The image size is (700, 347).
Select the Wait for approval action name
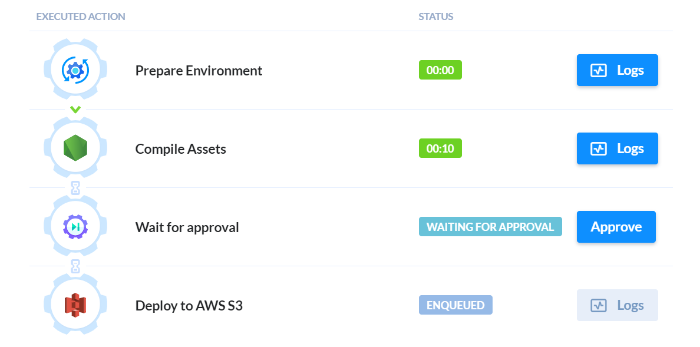tap(187, 227)
